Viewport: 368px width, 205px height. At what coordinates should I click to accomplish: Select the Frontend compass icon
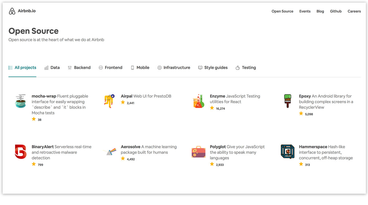pyautogui.click(x=101, y=68)
